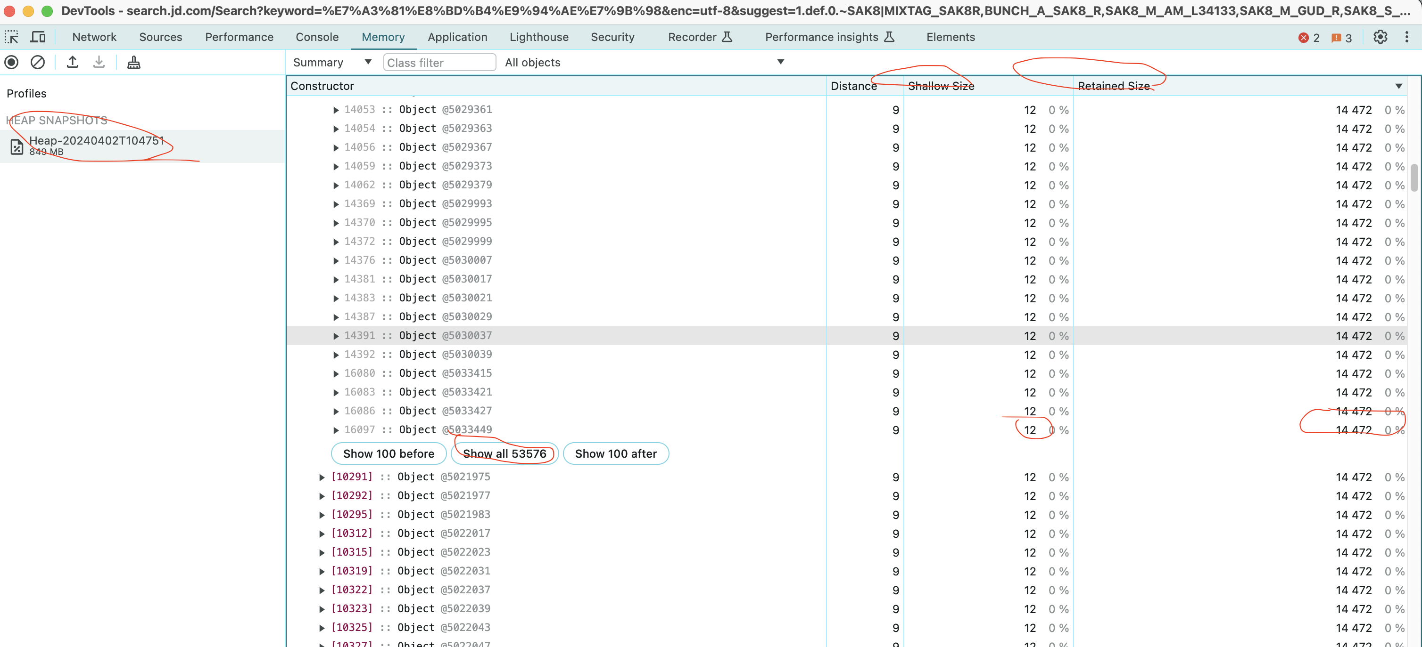
Task: Sort by the Retained Size column header
Action: point(1240,86)
